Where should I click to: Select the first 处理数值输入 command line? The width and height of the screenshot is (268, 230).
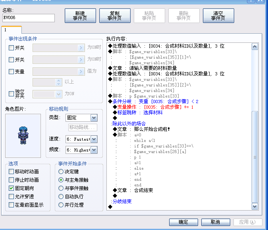[x=166, y=46]
